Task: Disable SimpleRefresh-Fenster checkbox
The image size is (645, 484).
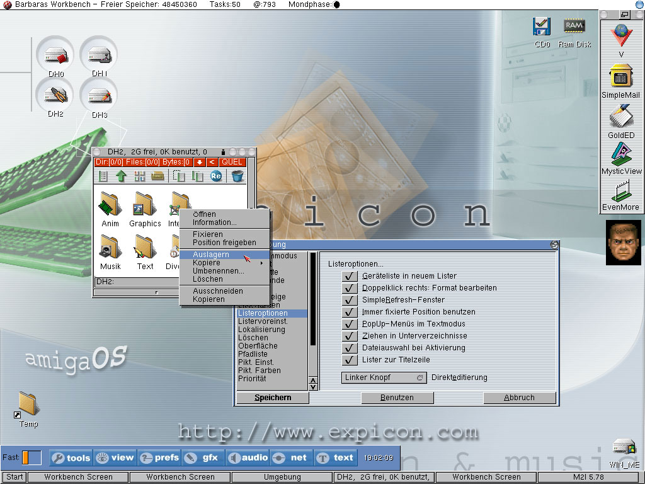Action: coord(350,300)
